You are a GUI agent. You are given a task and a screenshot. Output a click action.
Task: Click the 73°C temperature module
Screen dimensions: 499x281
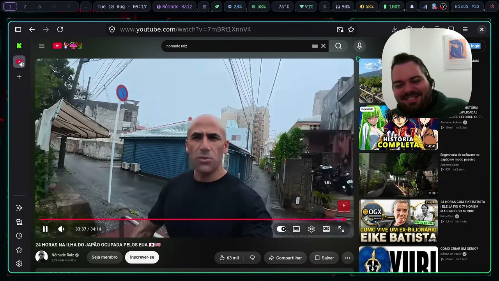click(283, 7)
